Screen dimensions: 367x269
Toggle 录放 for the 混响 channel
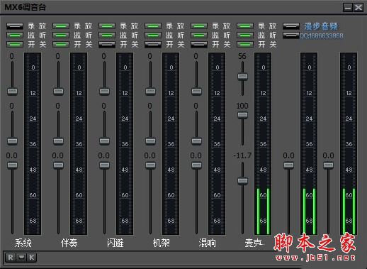199,26
